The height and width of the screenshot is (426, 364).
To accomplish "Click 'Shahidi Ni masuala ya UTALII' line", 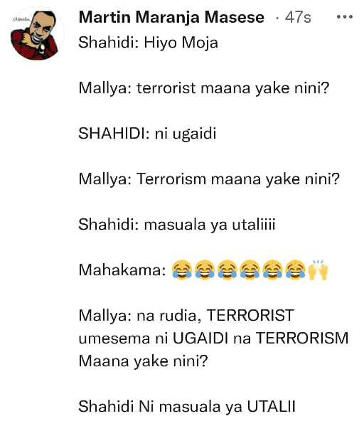I will pos(187,407).
